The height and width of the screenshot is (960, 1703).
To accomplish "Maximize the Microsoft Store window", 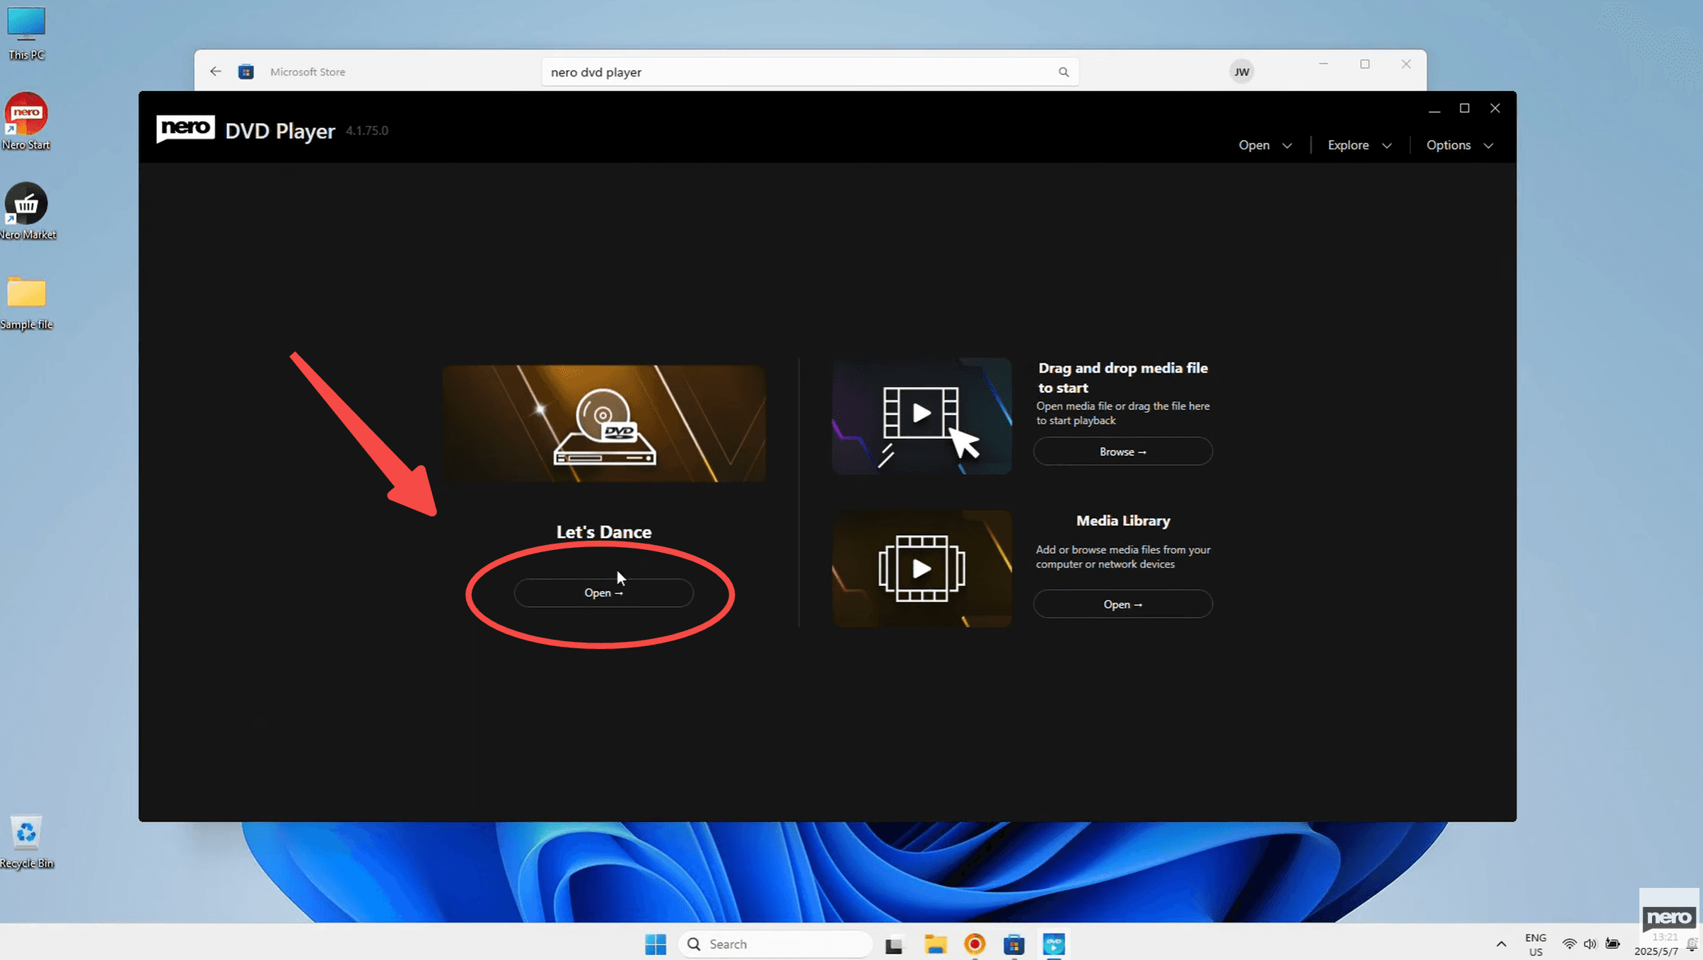I will 1365,64.
